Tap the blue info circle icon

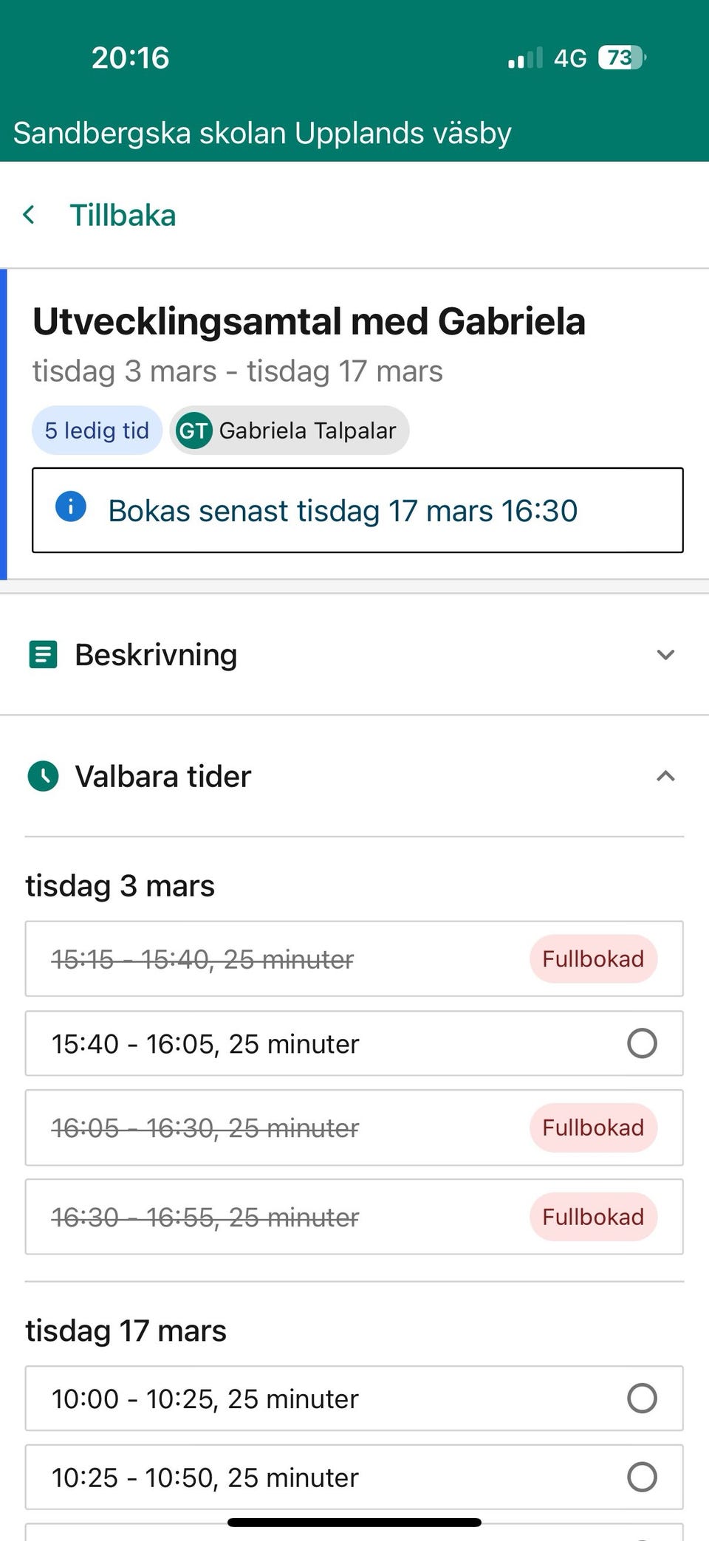click(71, 507)
